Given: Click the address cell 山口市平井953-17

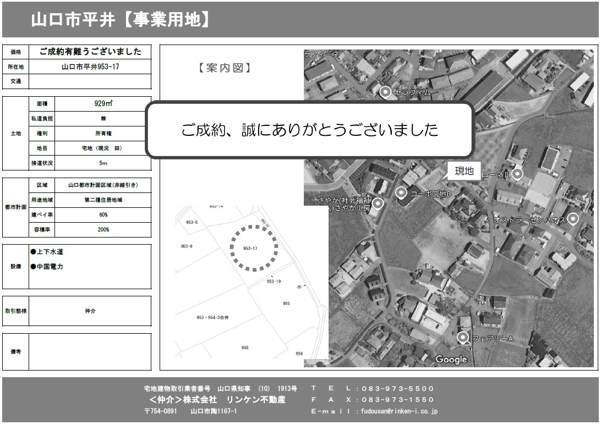Looking at the screenshot, I should [x=90, y=67].
